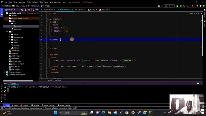Screen dimensions: 206x116
Task: Go to next highlighted error arrow
Action: click(x=201, y=14)
